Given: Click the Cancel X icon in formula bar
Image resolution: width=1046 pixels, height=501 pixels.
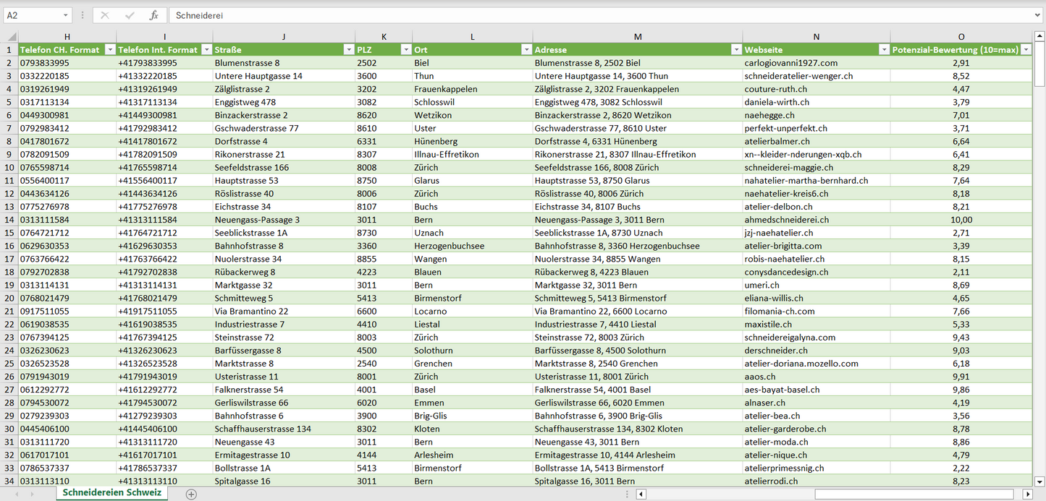Looking at the screenshot, I should point(105,15).
